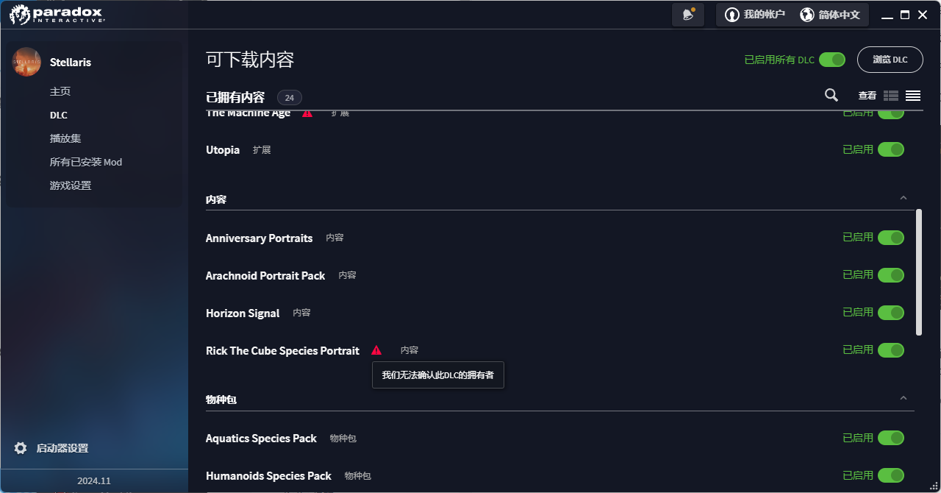This screenshot has height=493, width=941.
Task: Click the notification bell icon
Action: pos(688,15)
